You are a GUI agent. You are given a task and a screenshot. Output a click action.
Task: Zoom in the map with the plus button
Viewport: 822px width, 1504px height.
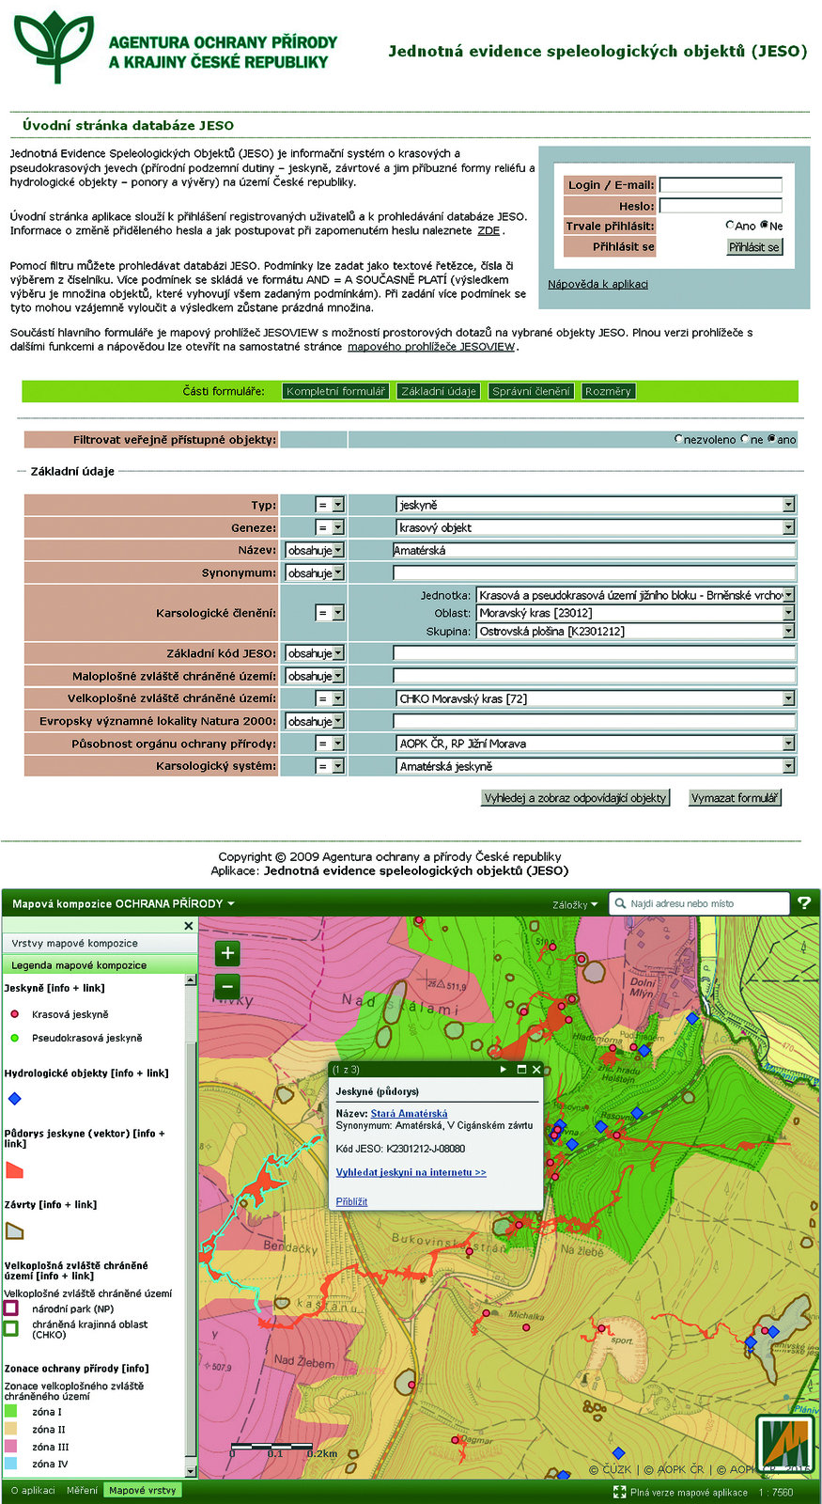(x=227, y=953)
